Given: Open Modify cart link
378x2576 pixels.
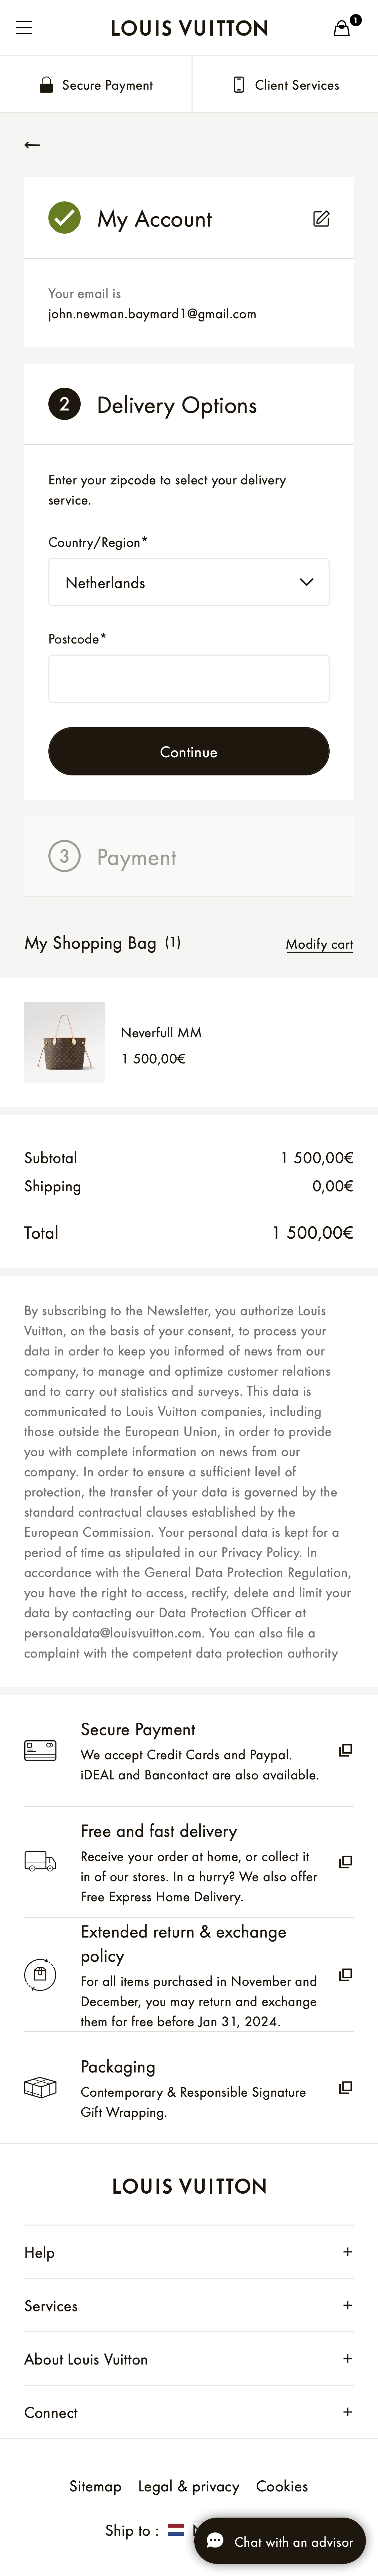Looking at the screenshot, I should point(319,943).
